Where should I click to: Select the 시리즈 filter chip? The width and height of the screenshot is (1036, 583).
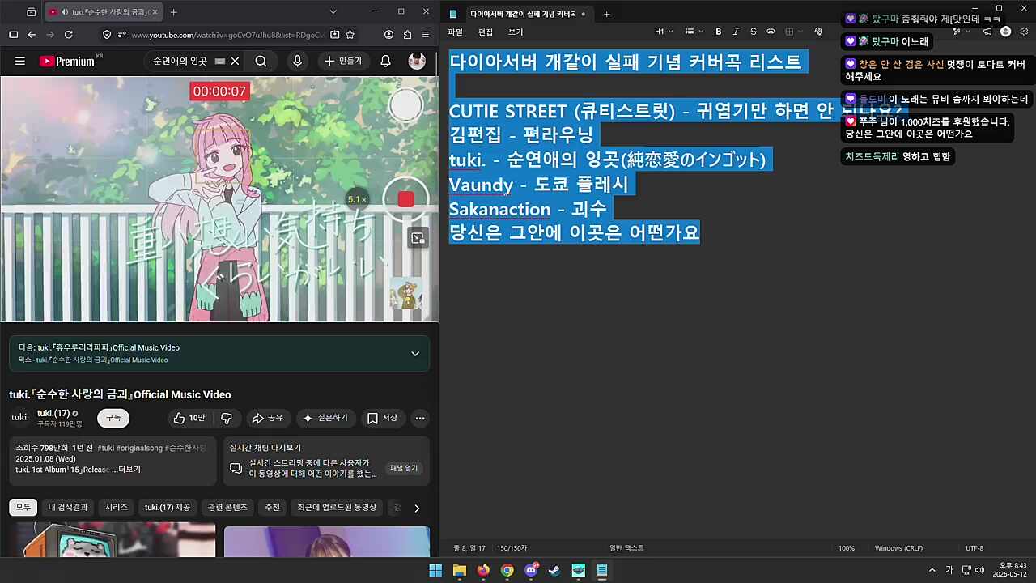(x=117, y=508)
